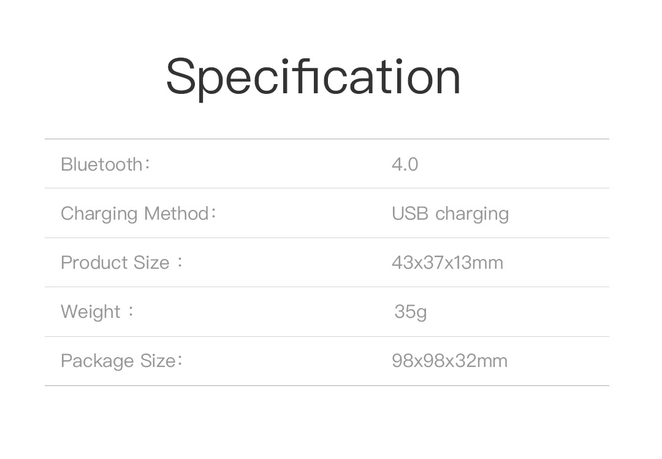Click the 43x37x13mm dimension value

447,263
